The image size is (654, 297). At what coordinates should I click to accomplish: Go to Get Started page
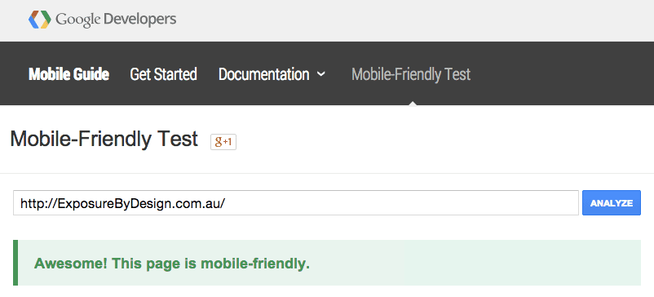163,74
